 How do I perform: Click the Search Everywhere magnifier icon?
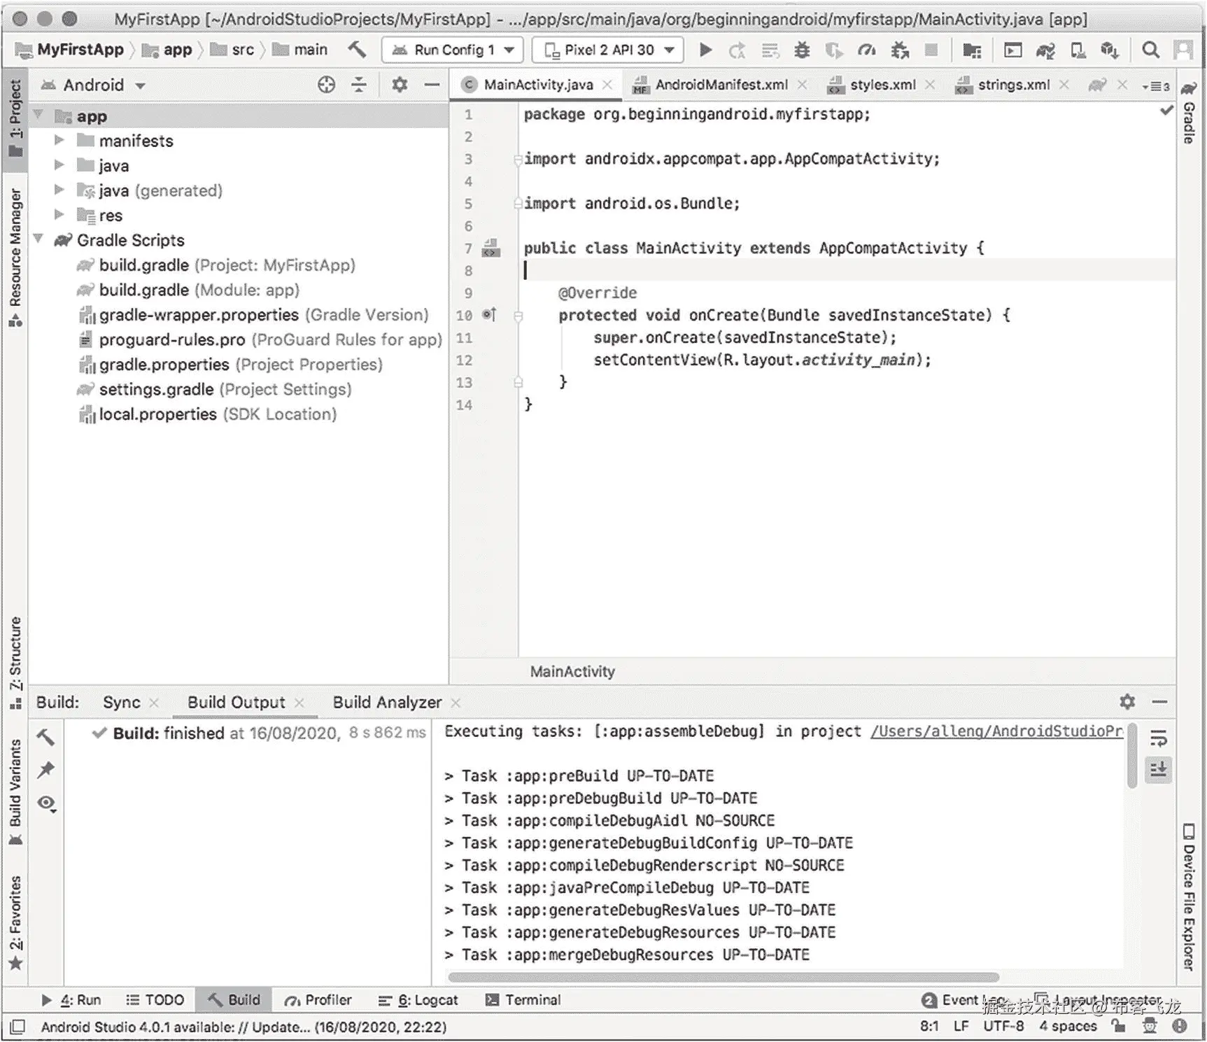(x=1150, y=50)
